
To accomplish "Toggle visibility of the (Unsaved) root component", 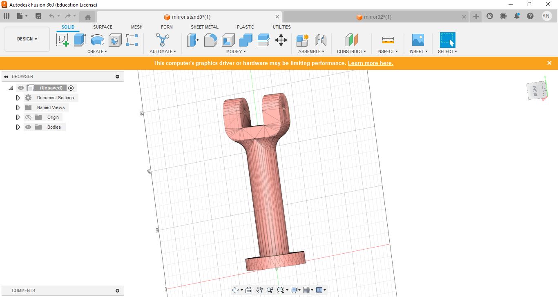I will point(21,88).
